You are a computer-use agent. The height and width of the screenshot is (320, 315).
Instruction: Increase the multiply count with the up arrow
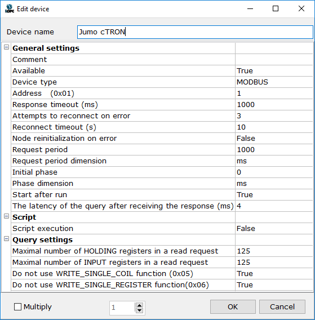(139, 305)
